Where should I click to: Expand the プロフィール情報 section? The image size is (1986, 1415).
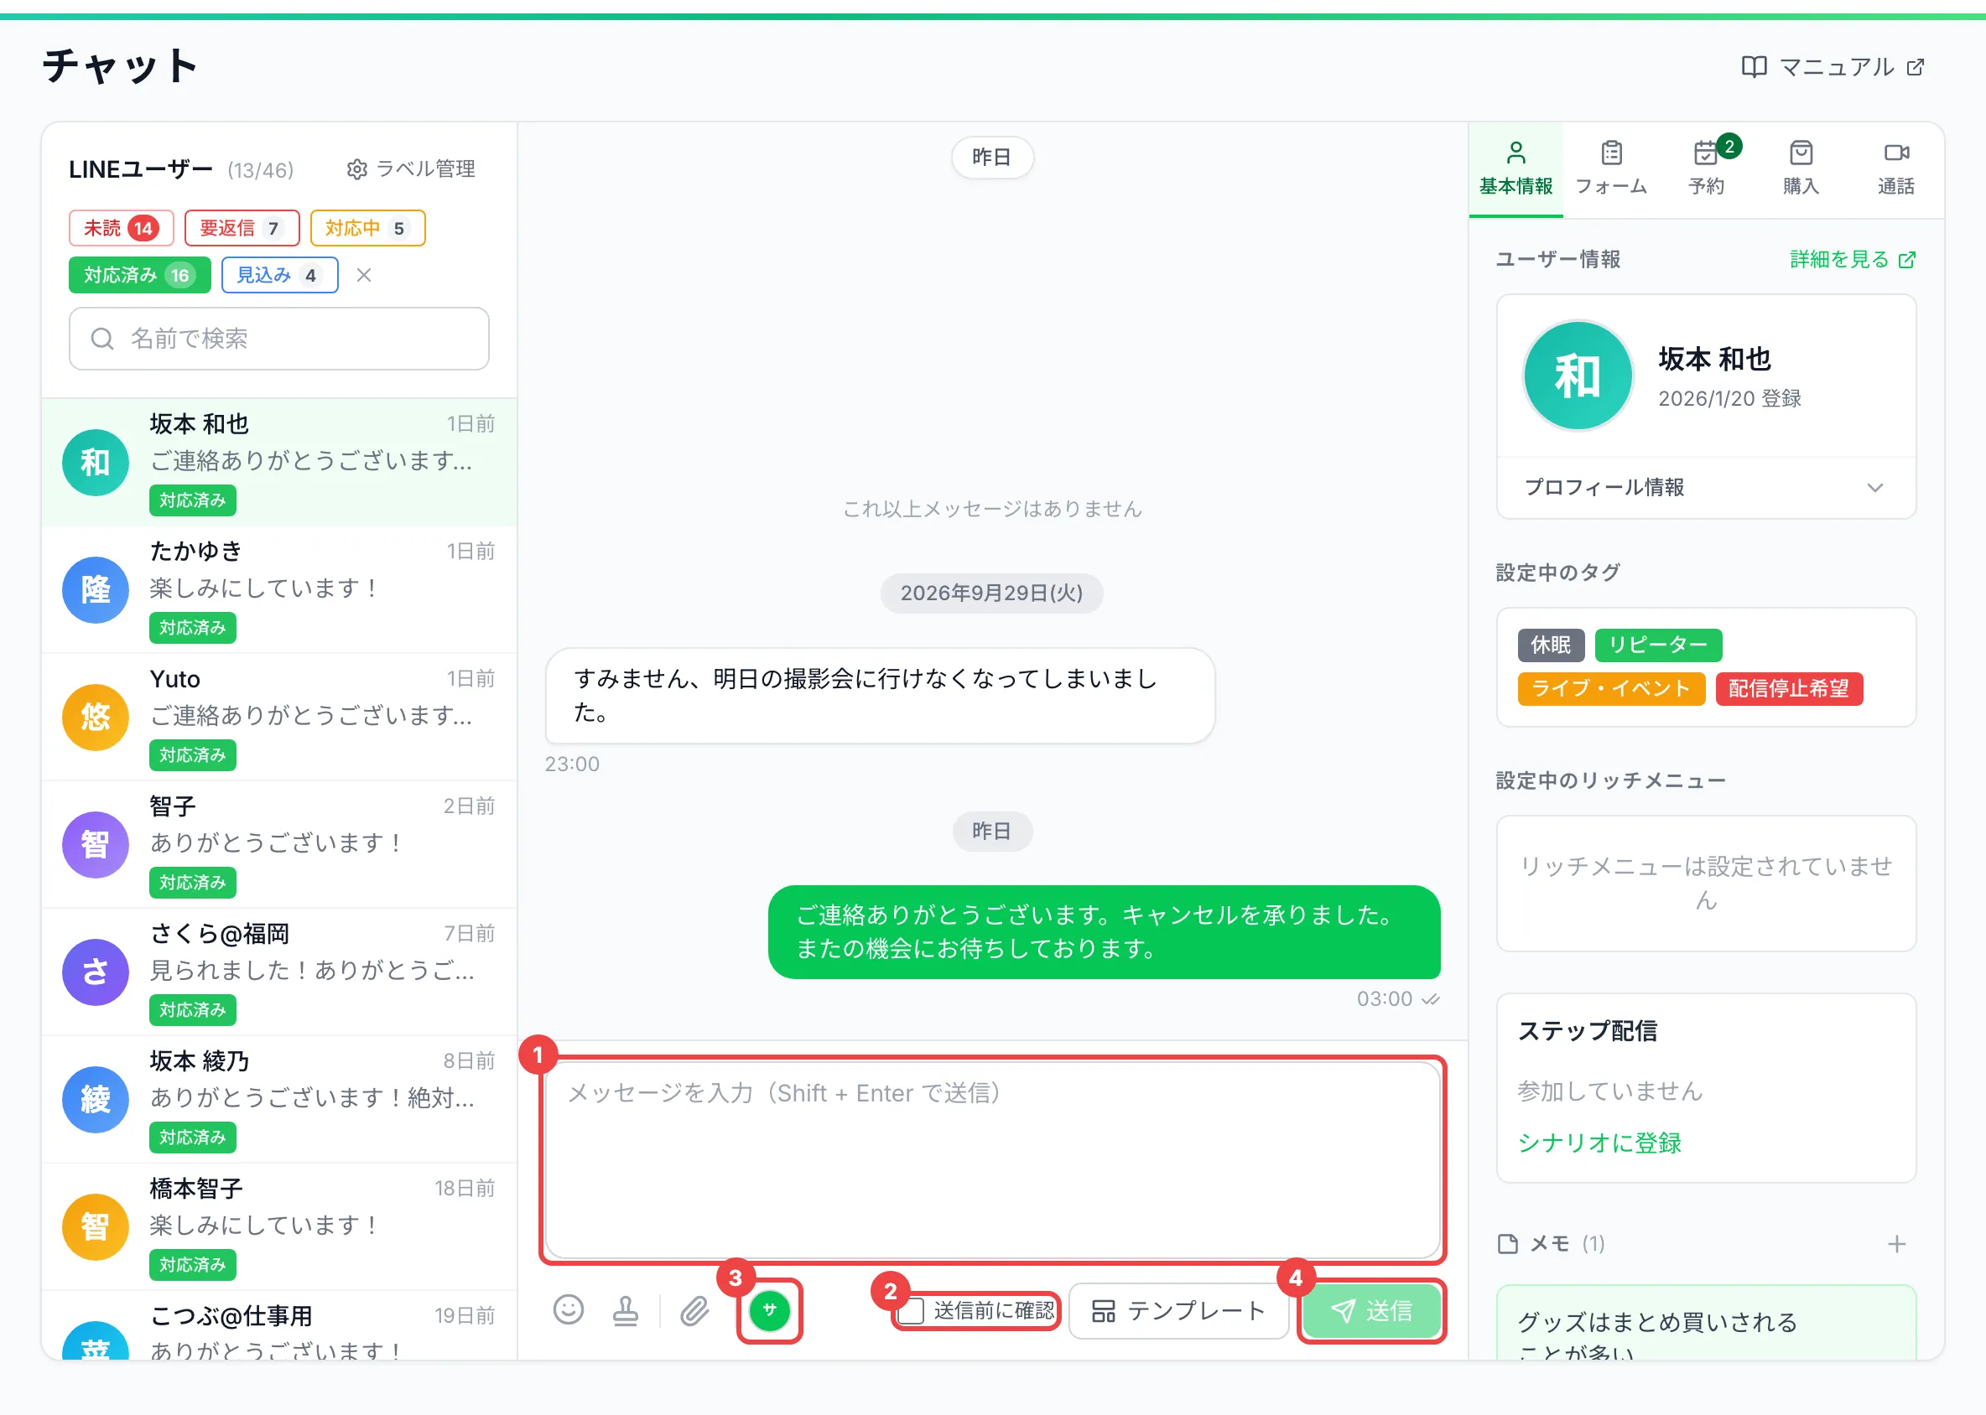(1705, 487)
